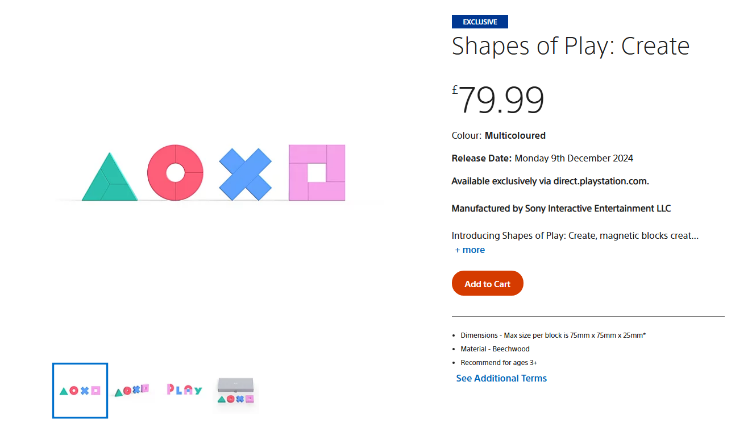
Task: Click the direct.playstation.com availability text
Action: [550, 181]
